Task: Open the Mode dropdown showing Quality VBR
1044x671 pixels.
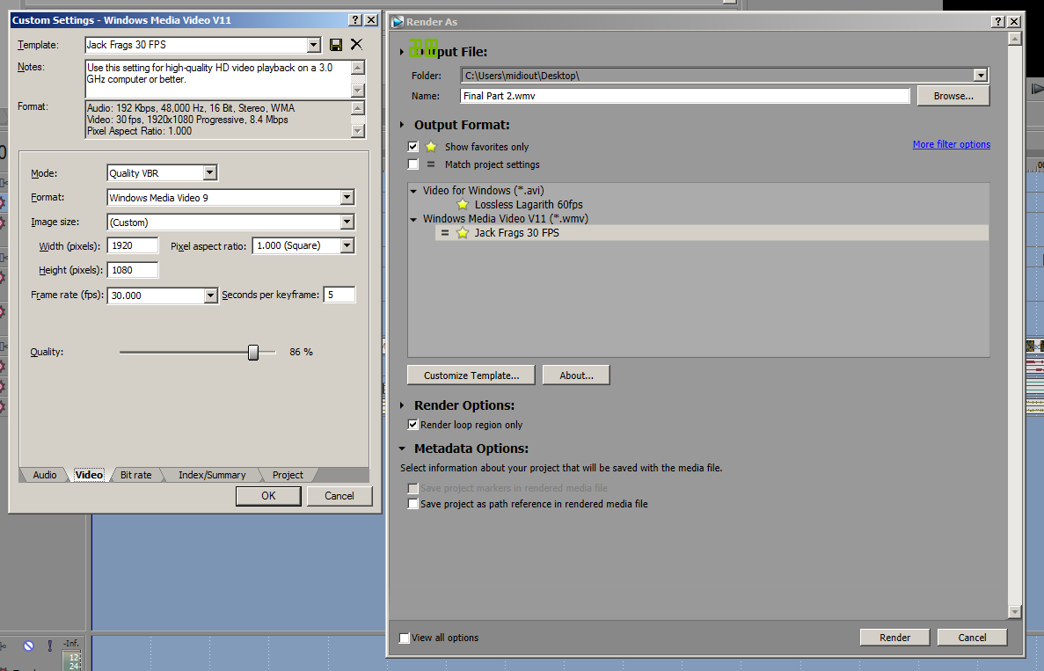Action: [x=209, y=173]
